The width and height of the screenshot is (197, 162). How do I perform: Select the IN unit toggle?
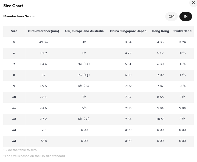[185, 16]
